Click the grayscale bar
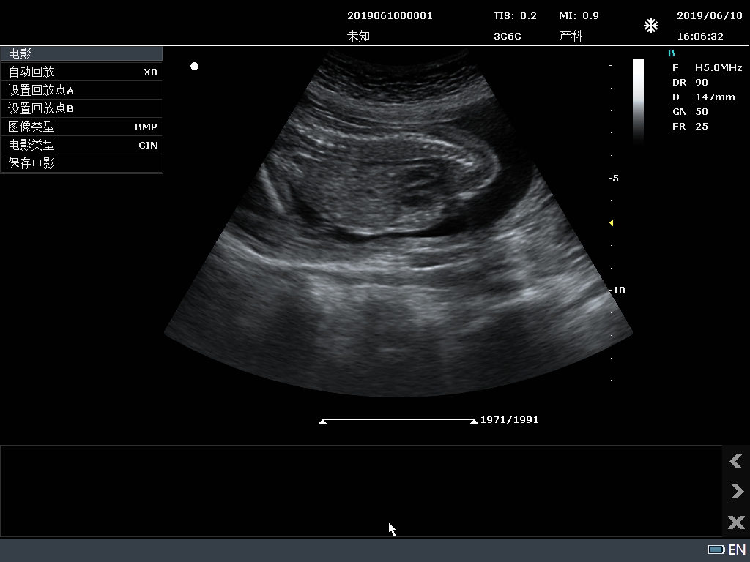This screenshot has height=562, width=750. coord(638,101)
